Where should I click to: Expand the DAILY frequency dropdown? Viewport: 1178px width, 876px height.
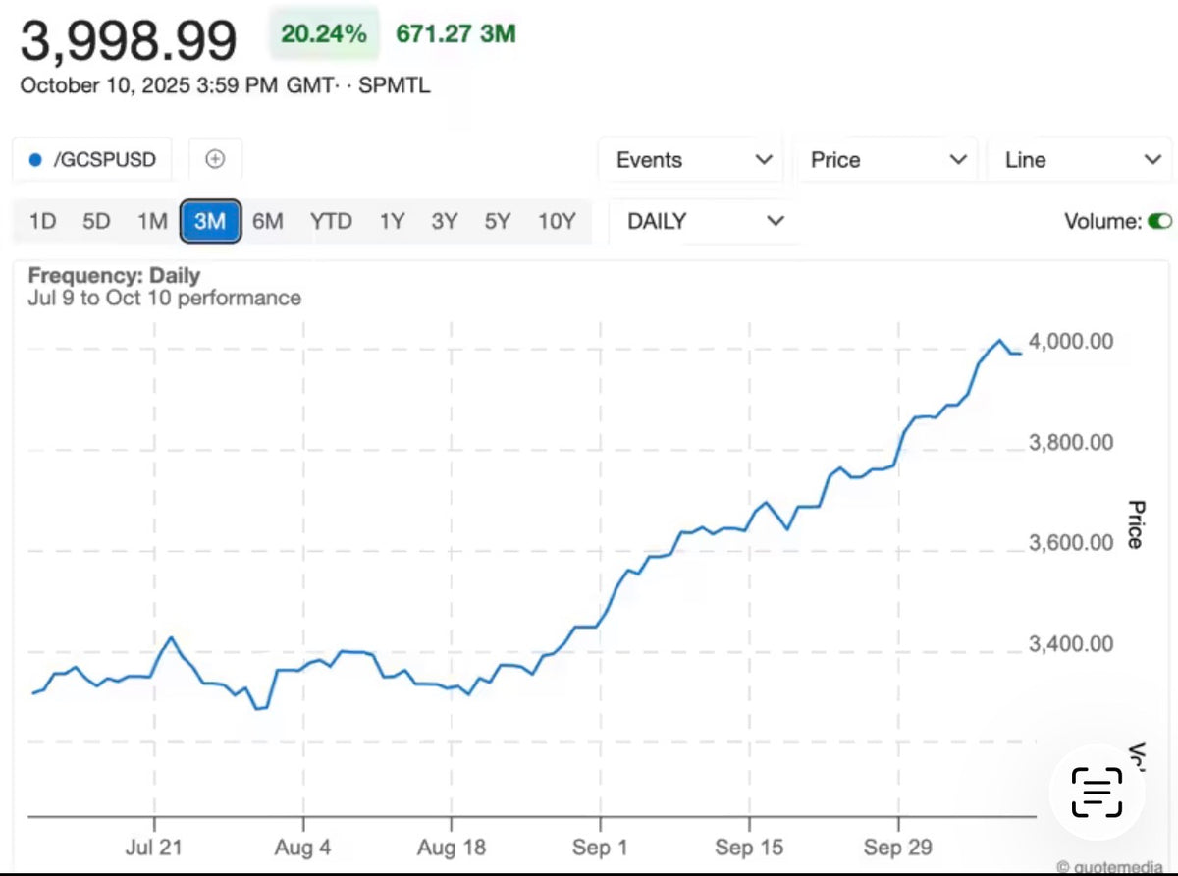coord(705,221)
